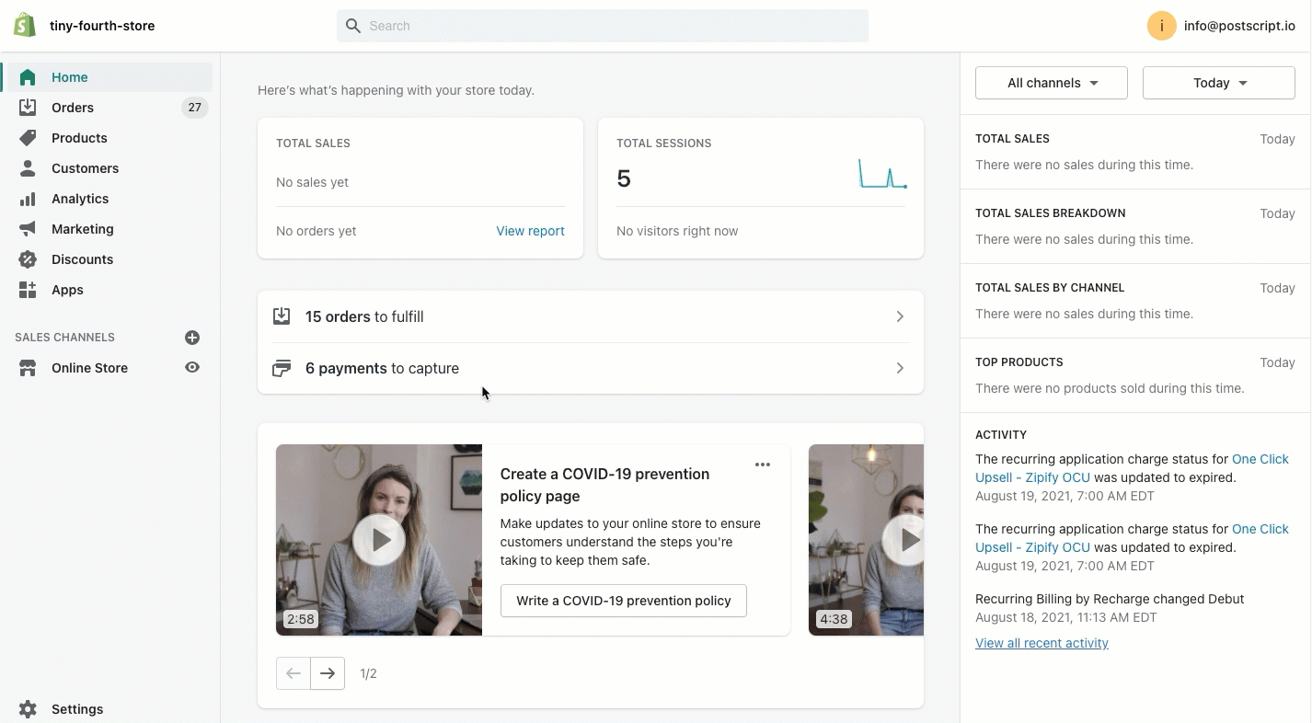
Task: Open Orders from sidebar icon
Action: pyautogui.click(x=28, y=108)
